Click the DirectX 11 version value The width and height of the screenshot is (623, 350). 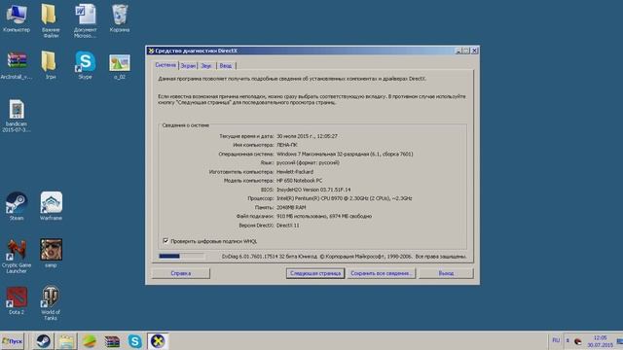(x=288, y=226)
